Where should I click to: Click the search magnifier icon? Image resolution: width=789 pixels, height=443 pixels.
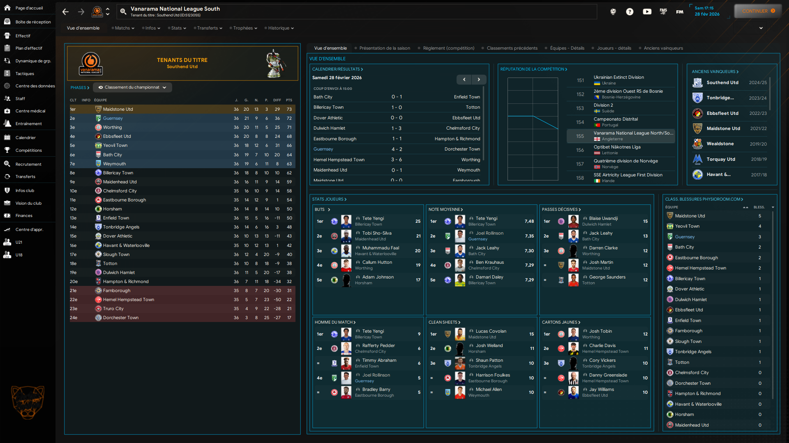[123, 12]
